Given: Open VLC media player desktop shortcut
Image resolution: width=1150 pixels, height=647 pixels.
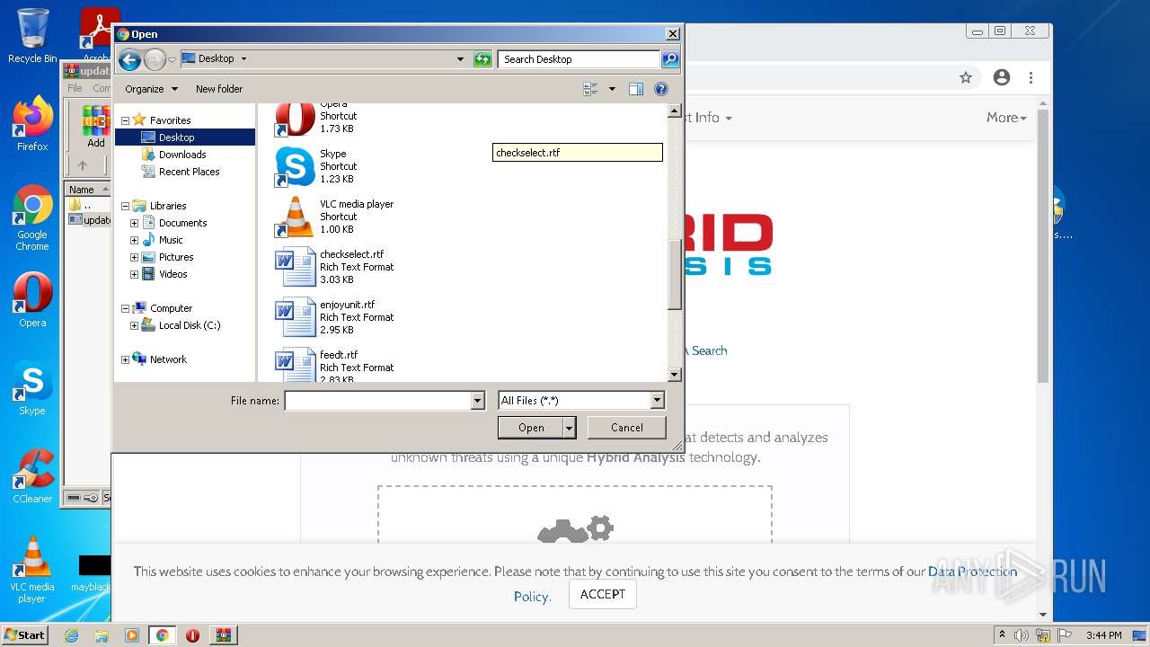Looking at the screenshot, I should 32,570.
